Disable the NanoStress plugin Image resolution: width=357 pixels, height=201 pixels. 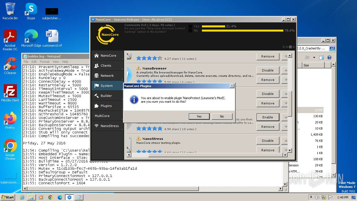click(268, 141)
